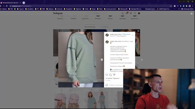Share post using paper plane icon

click(114, 75)
